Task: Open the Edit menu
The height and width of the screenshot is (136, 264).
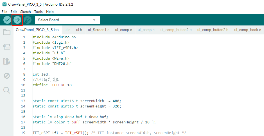Action: tap(14, 11)
